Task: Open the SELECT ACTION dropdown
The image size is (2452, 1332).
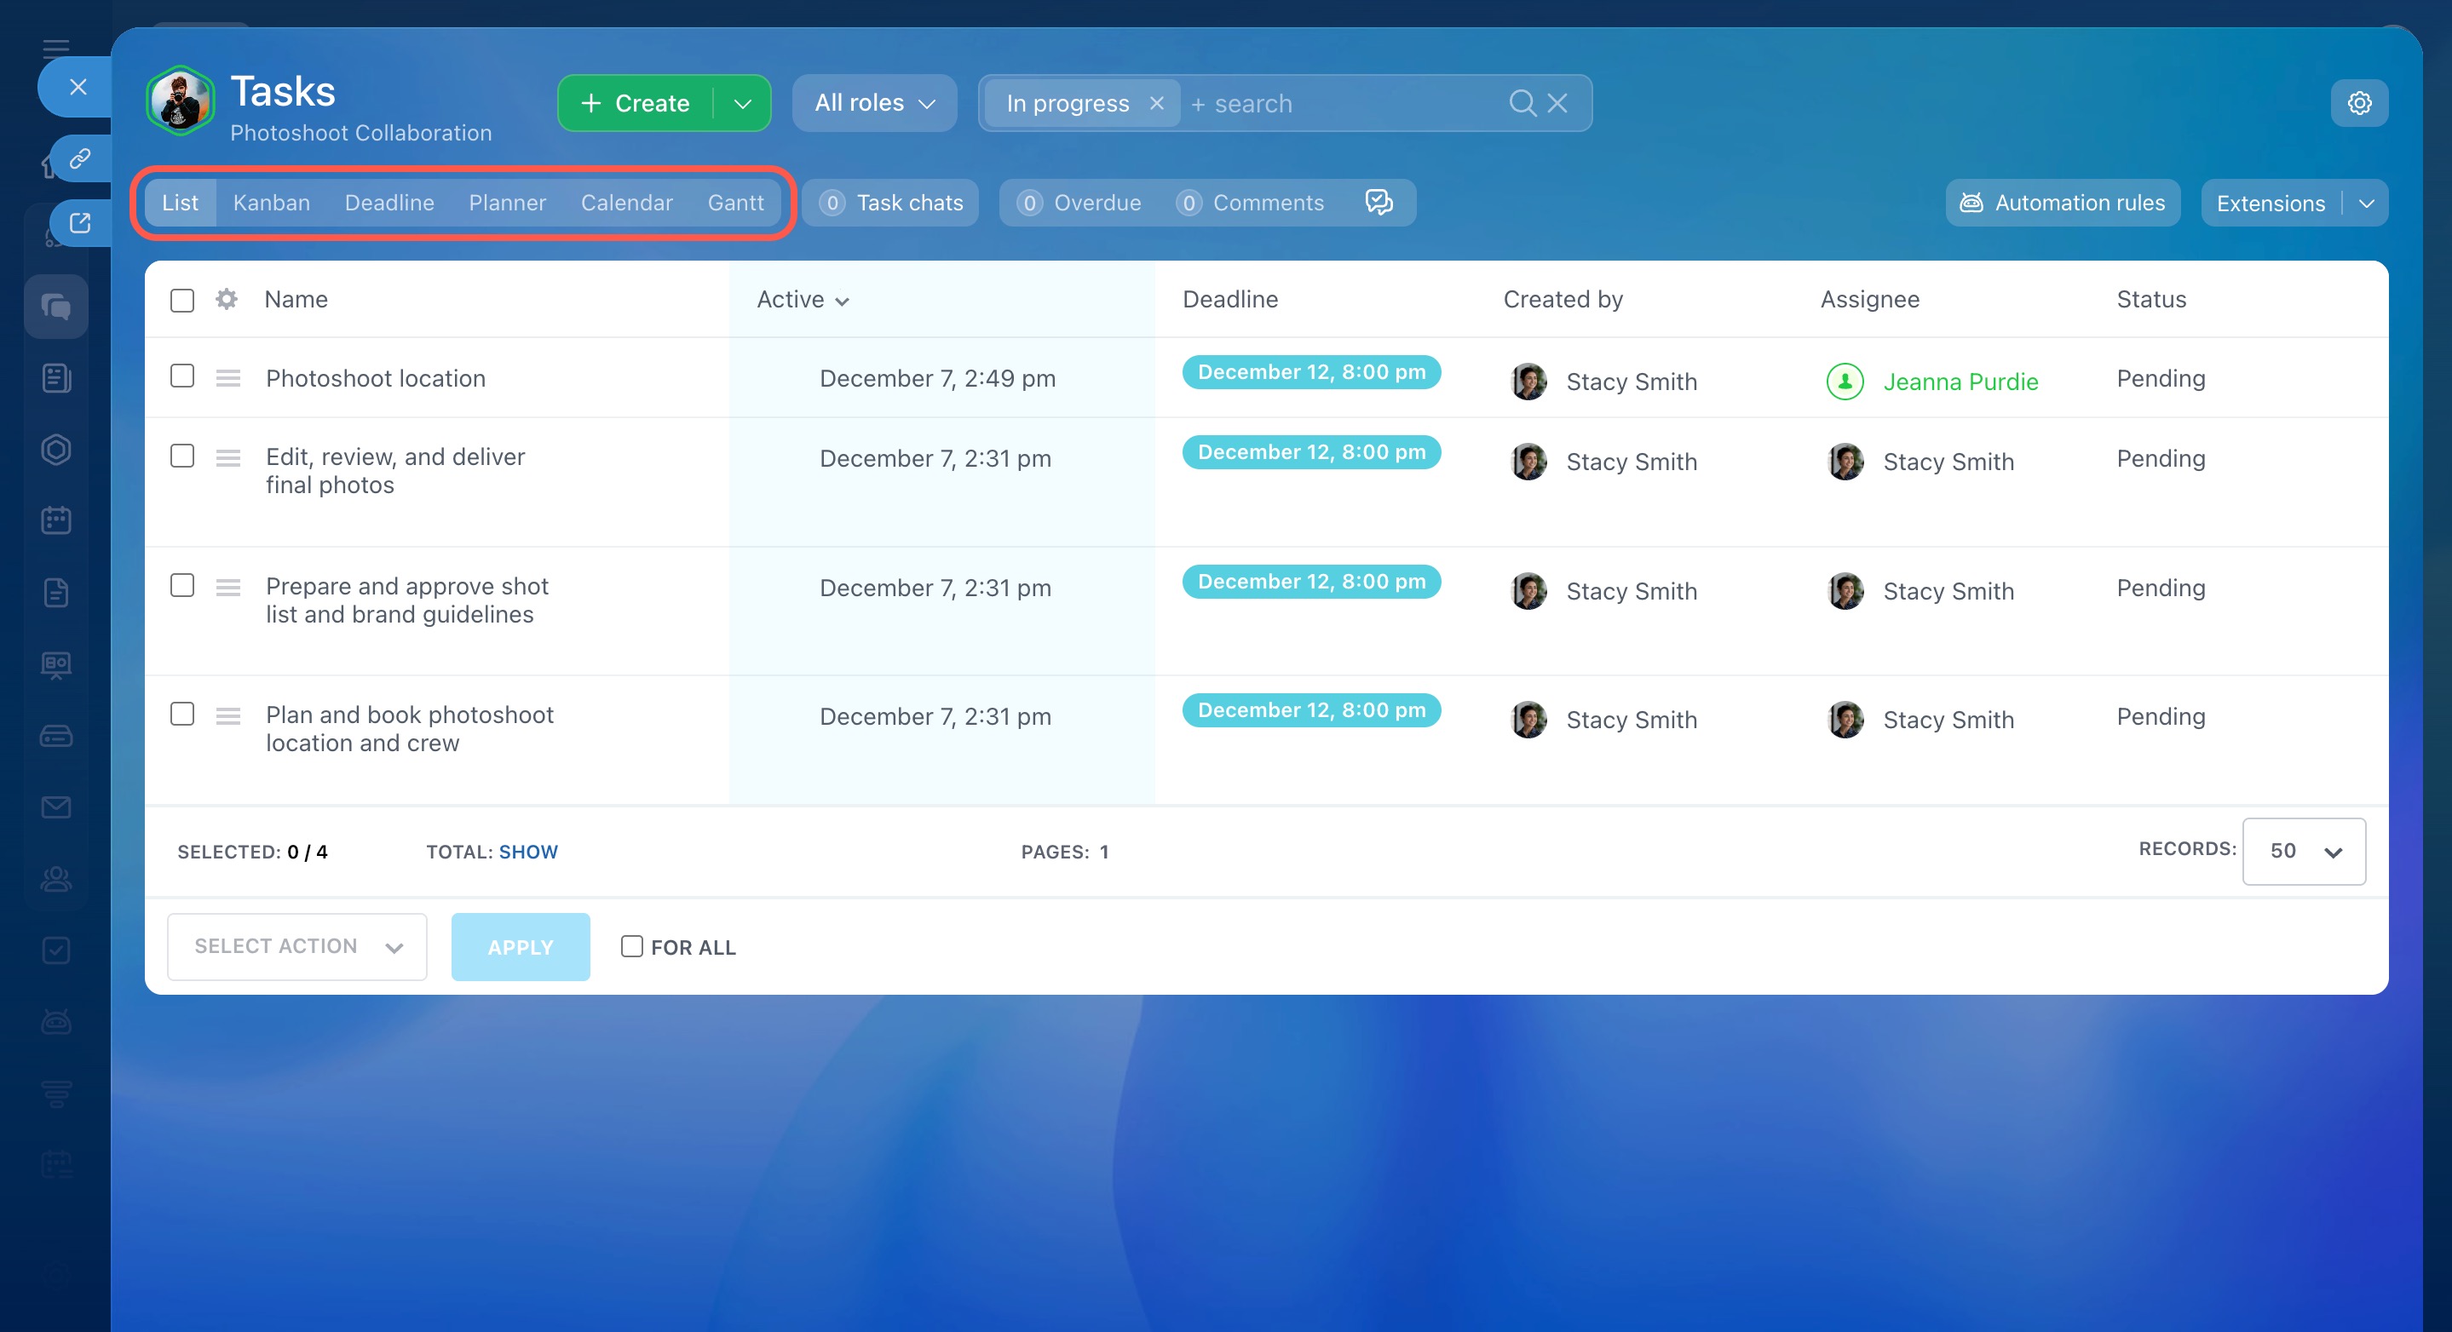Action: click(x=297, y=945)
